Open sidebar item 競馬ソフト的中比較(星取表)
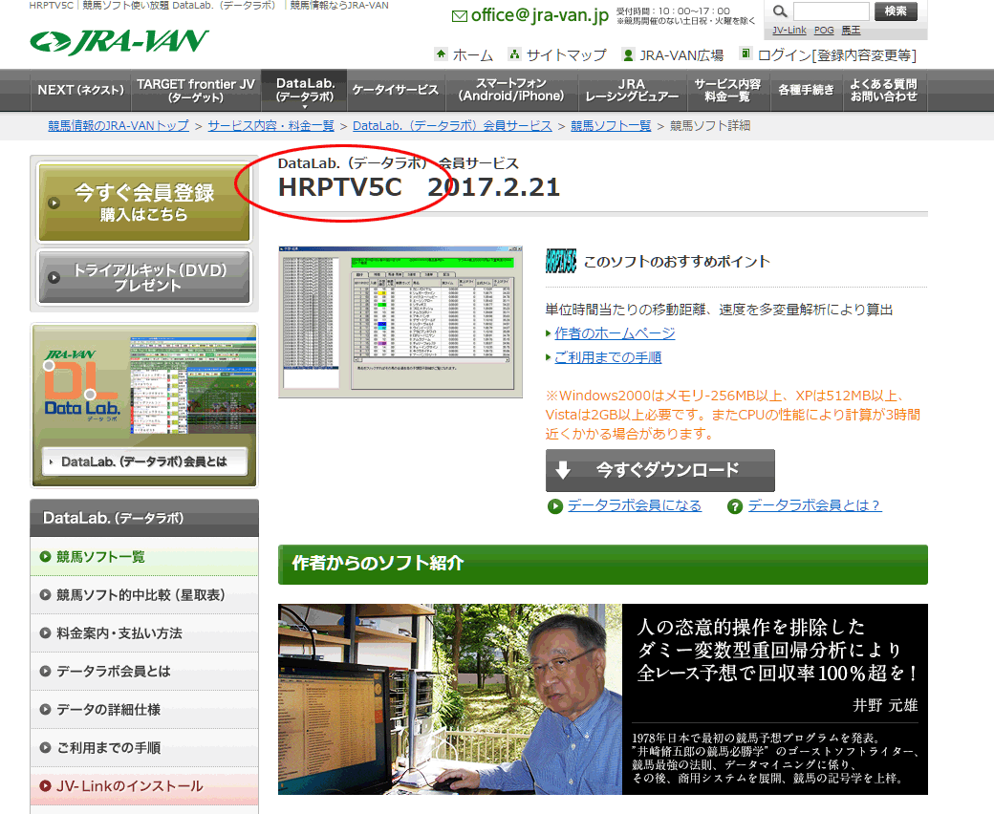Image resolution: width=994 pixels, height=814 pixels. click(x=144, y=595)
